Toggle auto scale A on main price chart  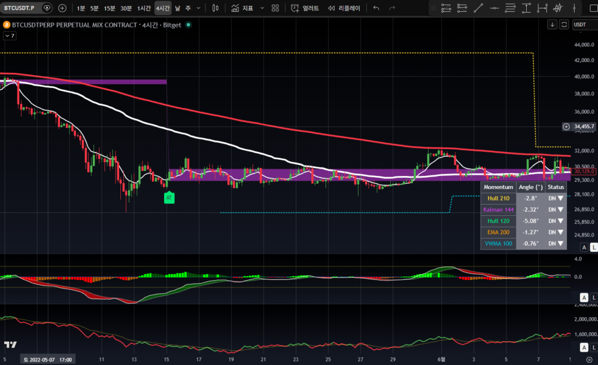[x=583, y=247]
